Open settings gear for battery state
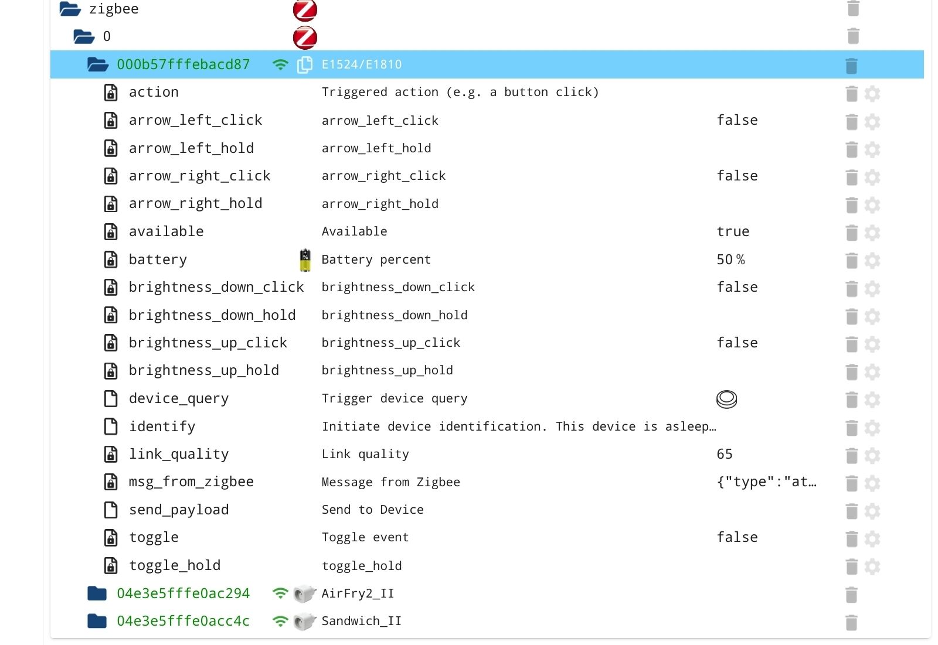 click(x=872, y=260)
